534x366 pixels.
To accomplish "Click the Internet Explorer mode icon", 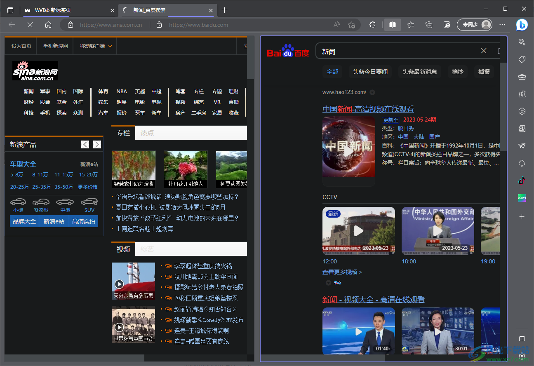I will coord(447,25).
